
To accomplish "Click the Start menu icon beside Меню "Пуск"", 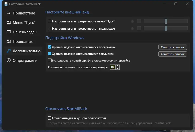I will coord(9,22).
